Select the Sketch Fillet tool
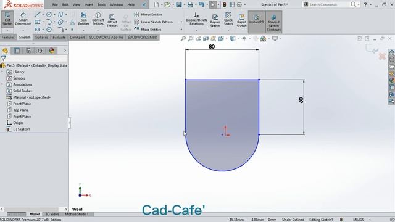The width and height of the screenshot is (395, 222). pyautogui.click(x=60, y=30)
